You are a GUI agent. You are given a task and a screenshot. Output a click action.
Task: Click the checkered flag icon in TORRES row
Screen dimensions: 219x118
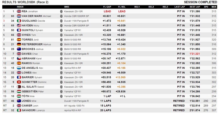coord(61,40)
